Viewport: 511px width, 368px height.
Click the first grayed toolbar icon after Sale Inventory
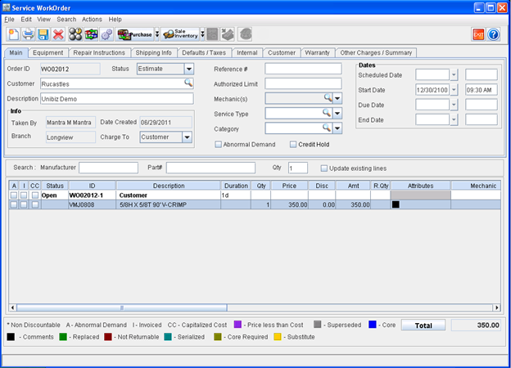[x=212, y=34]
